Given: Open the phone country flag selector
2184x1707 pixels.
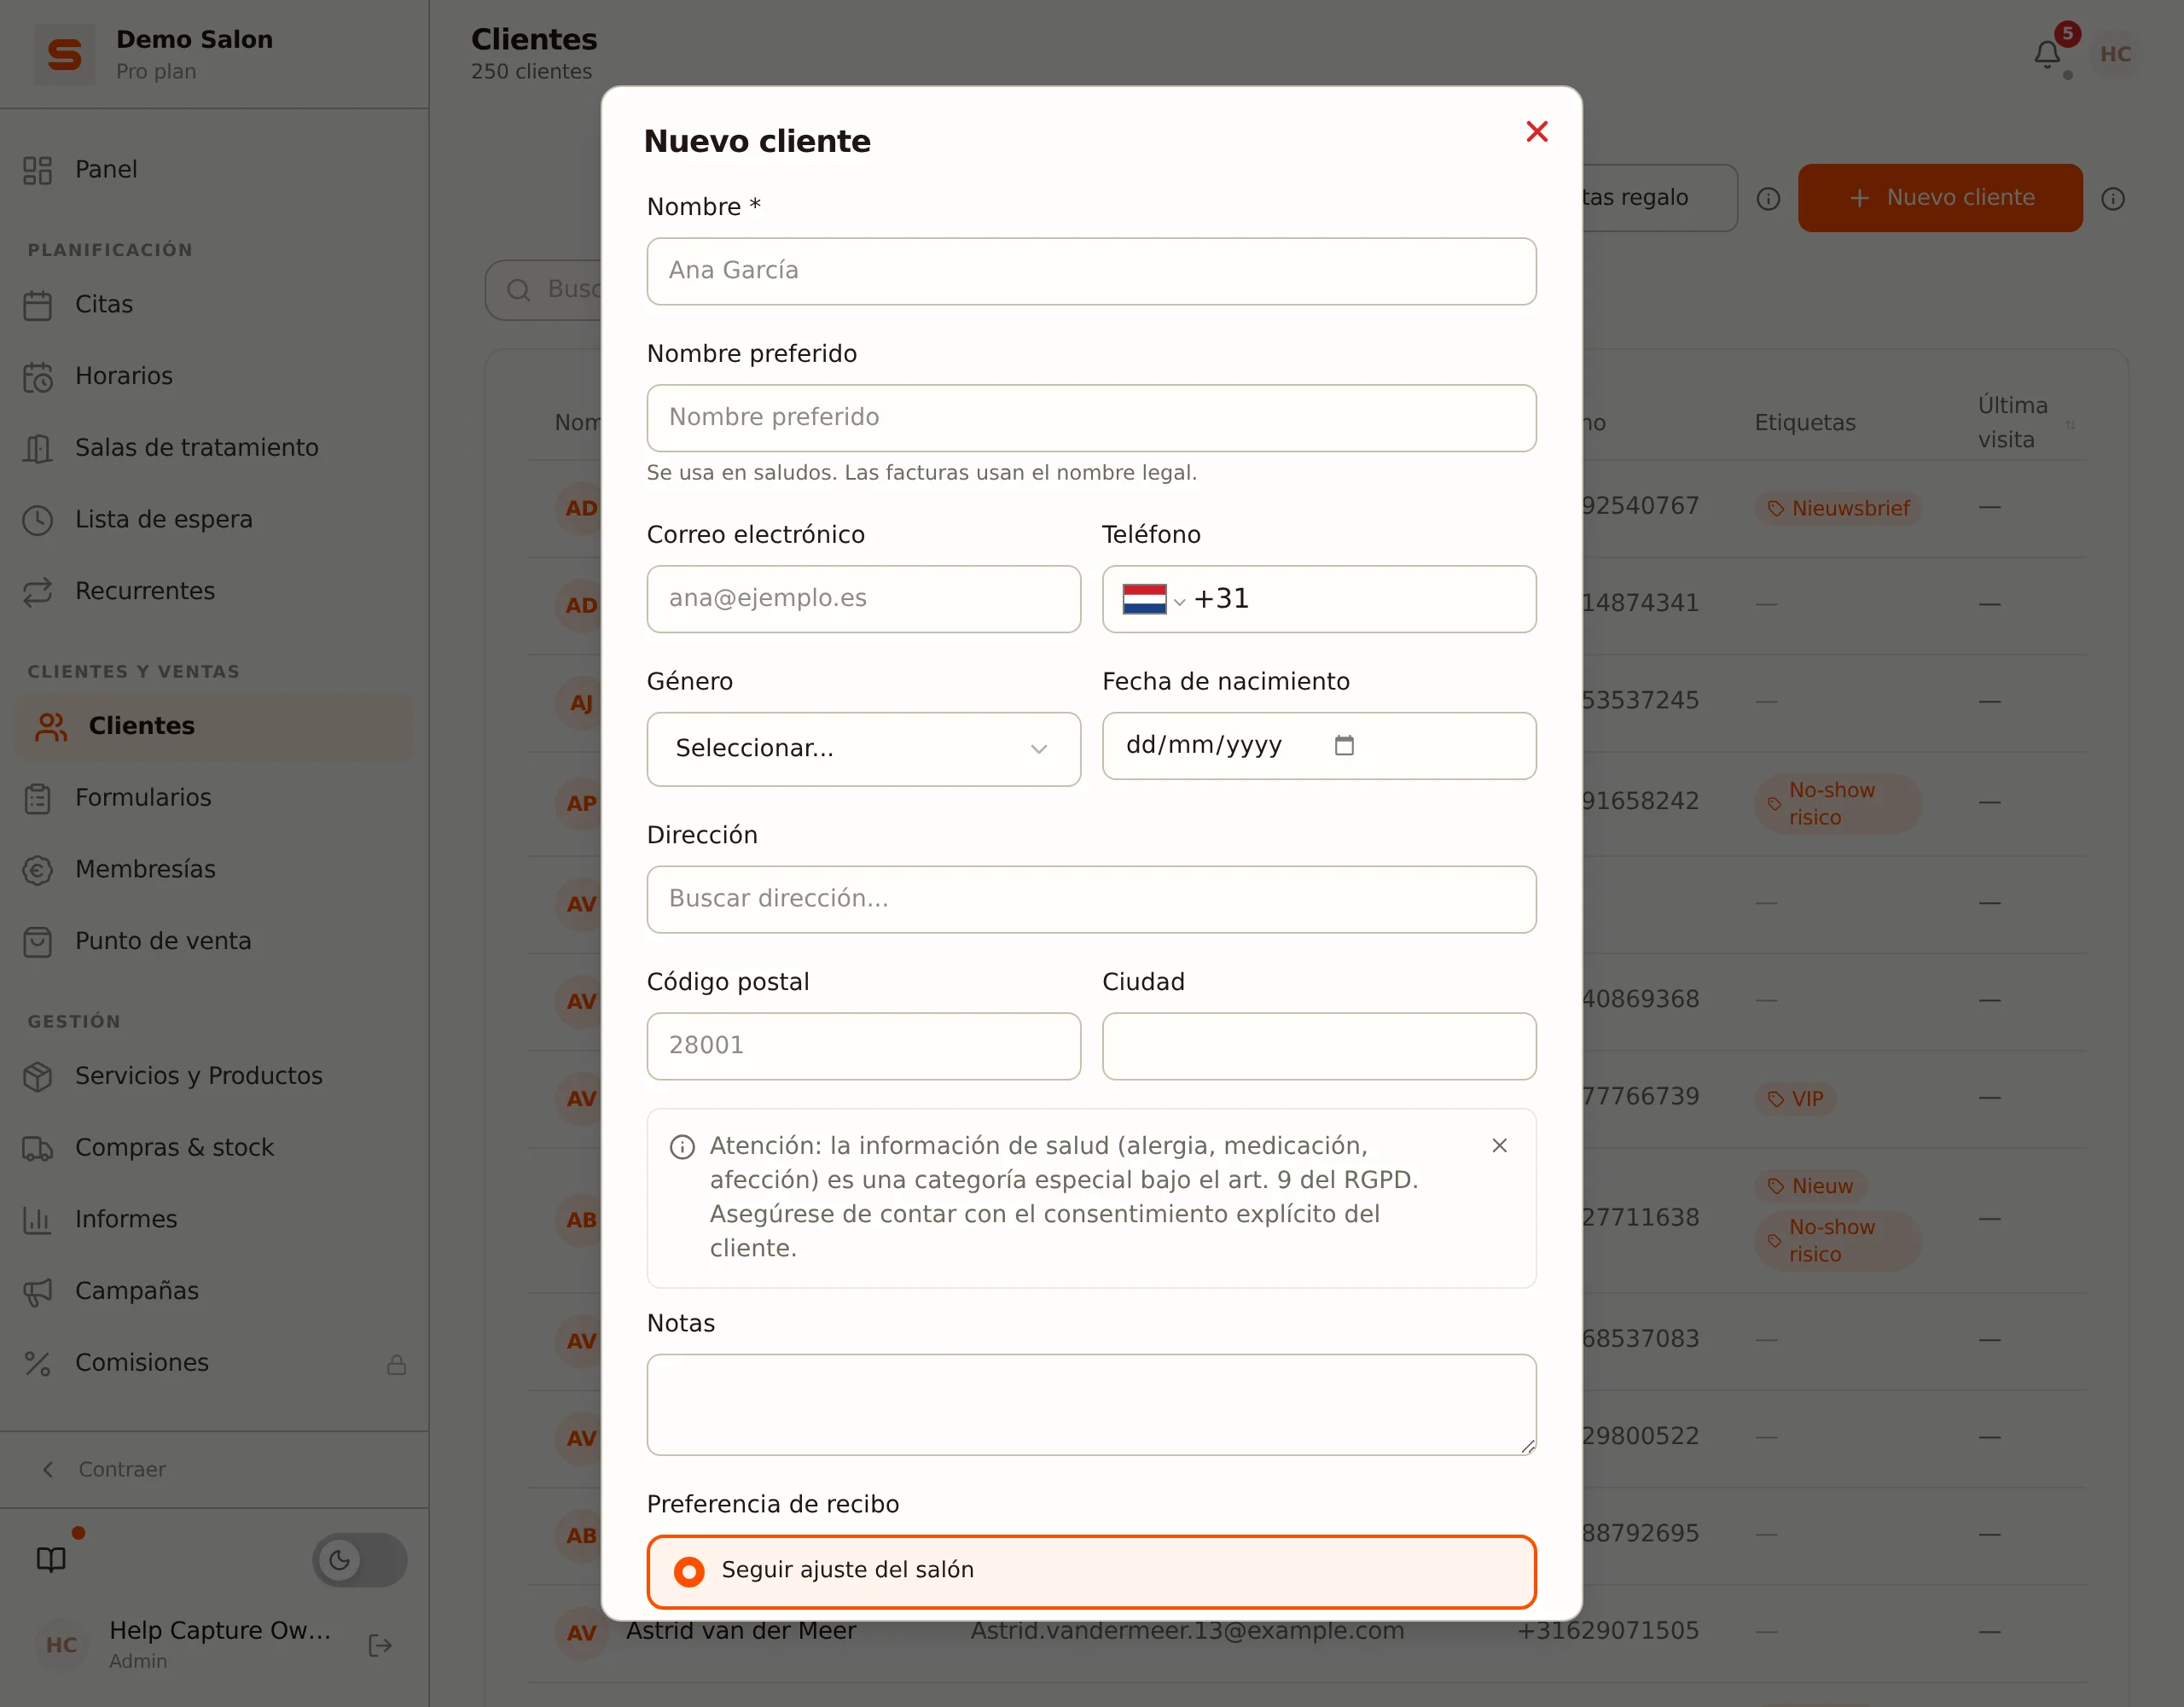Looking at the screenshot, I should click(x=1153, y=598).
